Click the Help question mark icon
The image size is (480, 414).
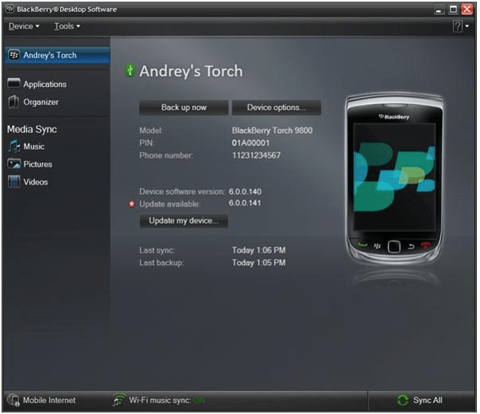click(x=458, y=26)
